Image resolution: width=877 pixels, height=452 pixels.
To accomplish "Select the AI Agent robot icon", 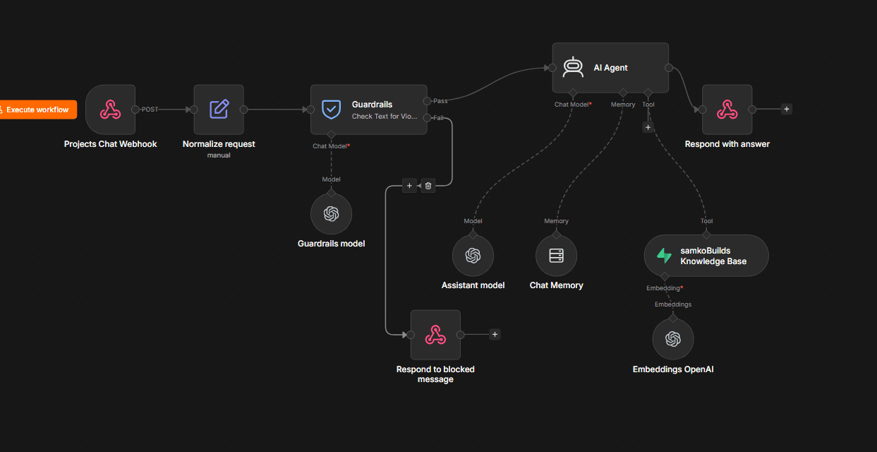I will click(x=573, y=68).
